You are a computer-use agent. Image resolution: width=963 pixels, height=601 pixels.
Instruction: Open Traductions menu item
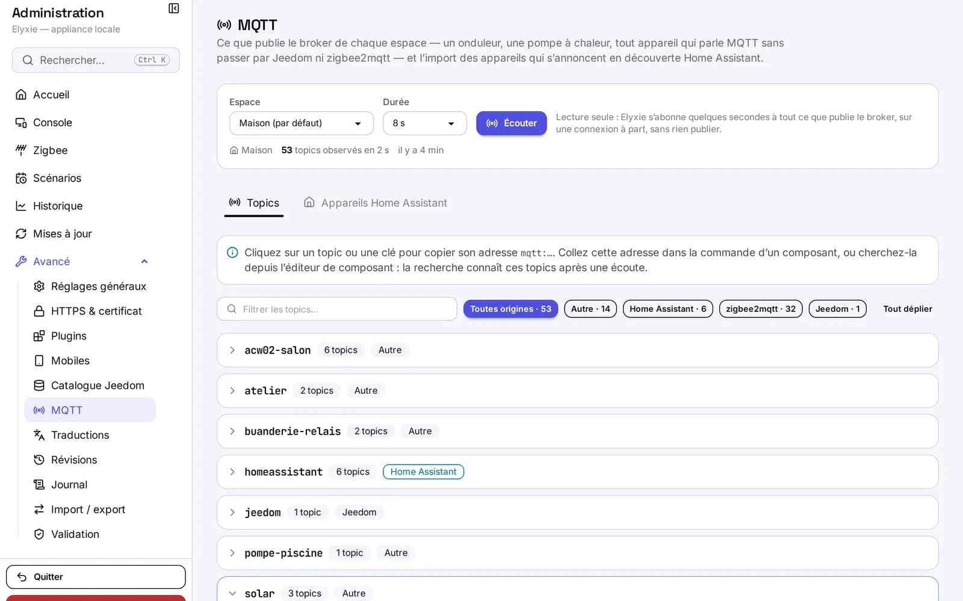pyautogui.click(x=80, y=435)
